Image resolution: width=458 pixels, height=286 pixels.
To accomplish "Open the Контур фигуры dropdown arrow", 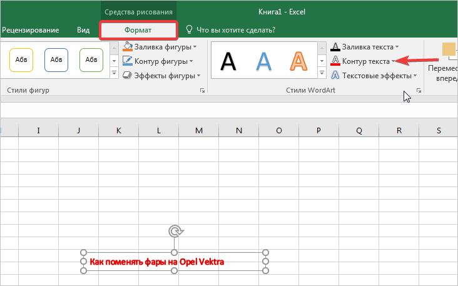I will coord(191,61).
